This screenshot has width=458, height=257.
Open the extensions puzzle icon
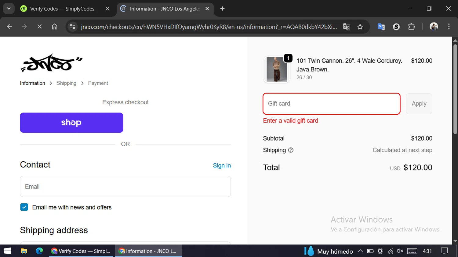point(412,27)
